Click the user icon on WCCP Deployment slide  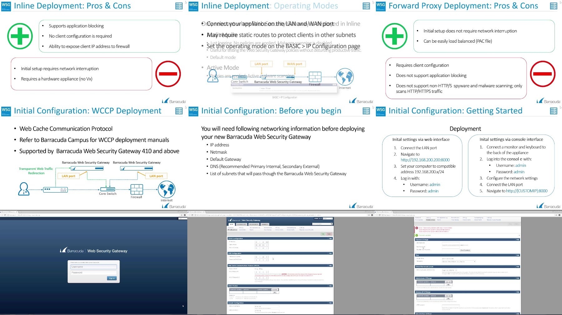[x=24, y=189]
